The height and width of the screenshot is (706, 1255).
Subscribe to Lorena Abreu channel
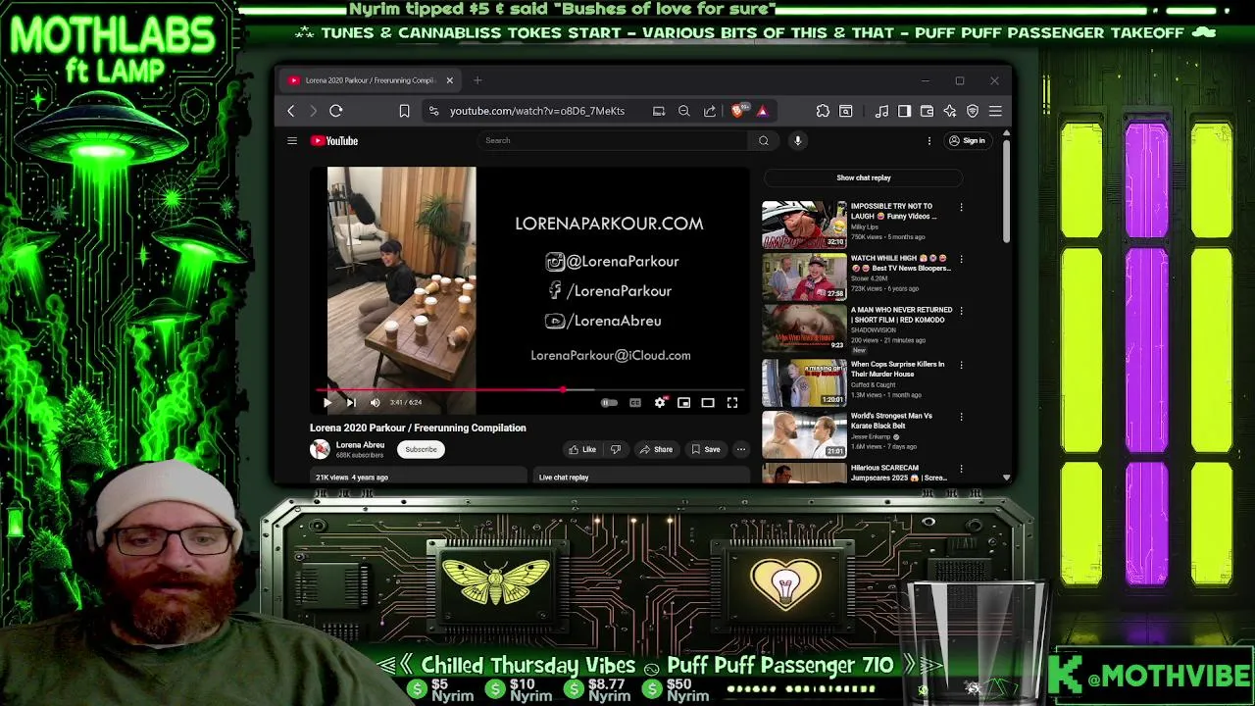coord(421,449)
